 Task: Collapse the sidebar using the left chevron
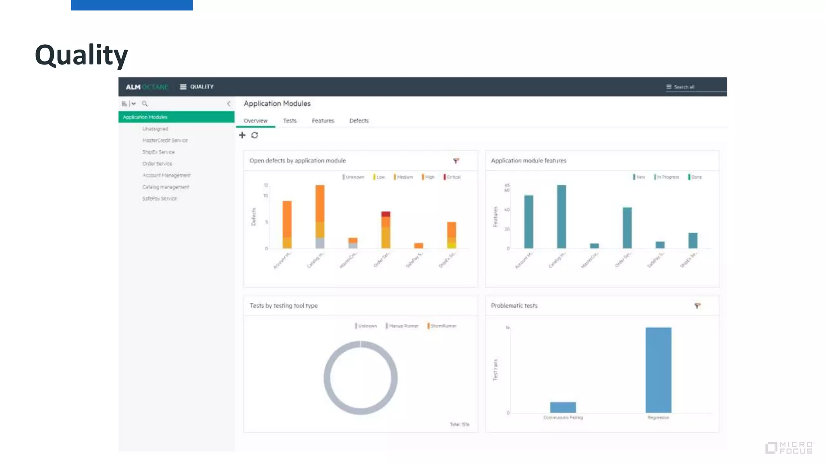[228, 104]
